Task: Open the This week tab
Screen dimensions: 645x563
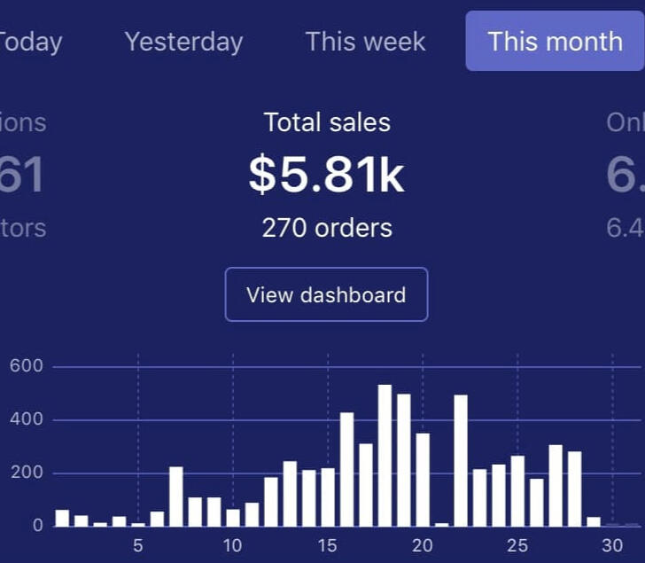Action: click(x=365, y=42)
